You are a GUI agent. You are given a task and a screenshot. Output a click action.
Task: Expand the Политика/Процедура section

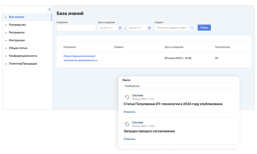(x=6, y=64)
